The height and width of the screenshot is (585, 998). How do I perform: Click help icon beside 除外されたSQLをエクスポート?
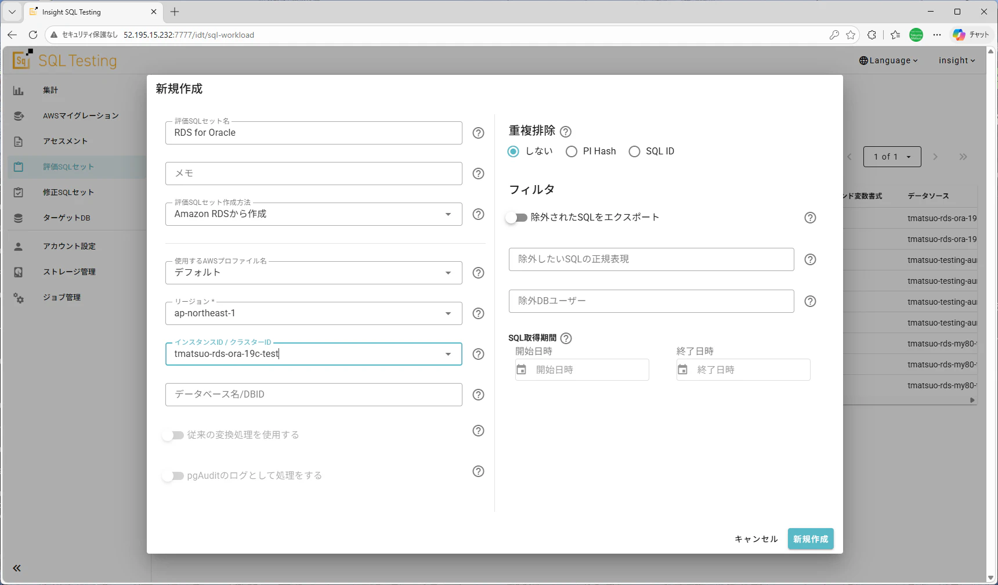[810, 218]
